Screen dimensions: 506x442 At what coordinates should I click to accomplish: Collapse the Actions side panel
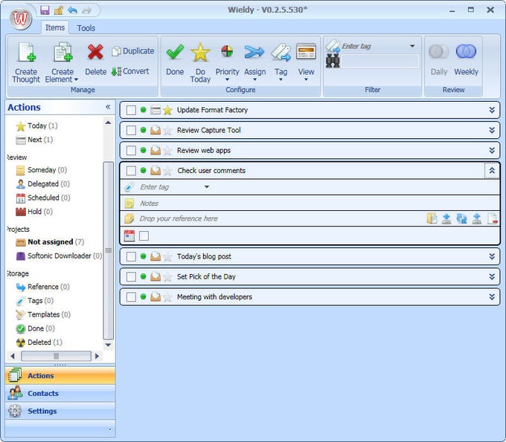click(108, 107)
